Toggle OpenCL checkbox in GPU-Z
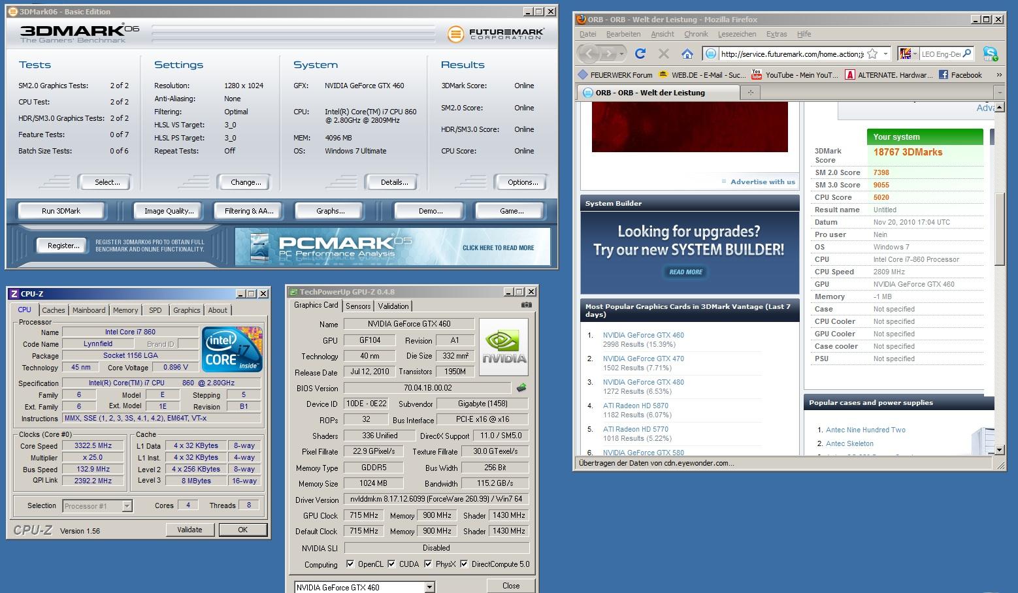1018x593 pixels. (350, 564)
